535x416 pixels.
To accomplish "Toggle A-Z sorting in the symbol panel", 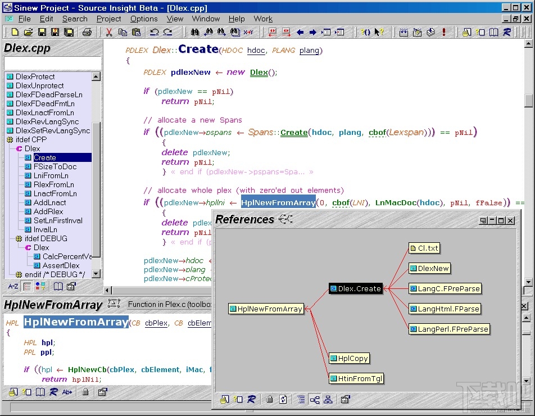I will 13,287.
